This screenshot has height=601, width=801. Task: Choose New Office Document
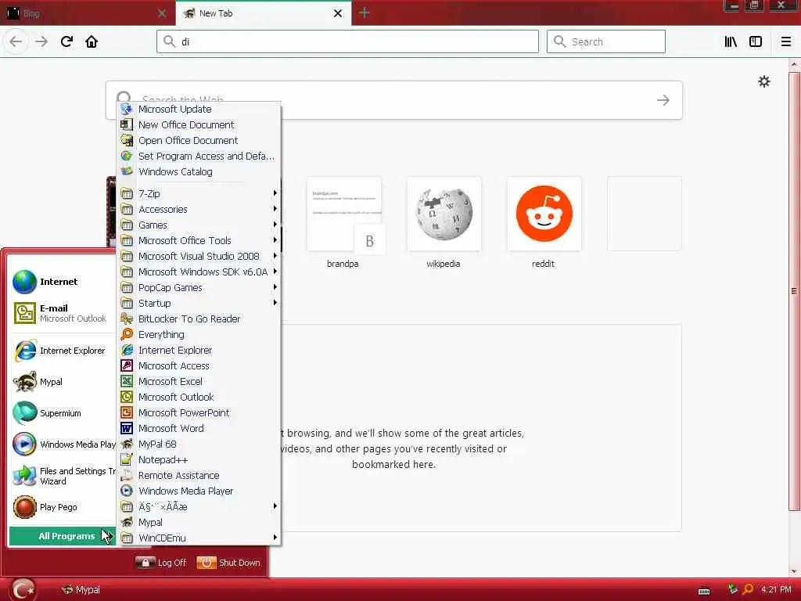199,124
